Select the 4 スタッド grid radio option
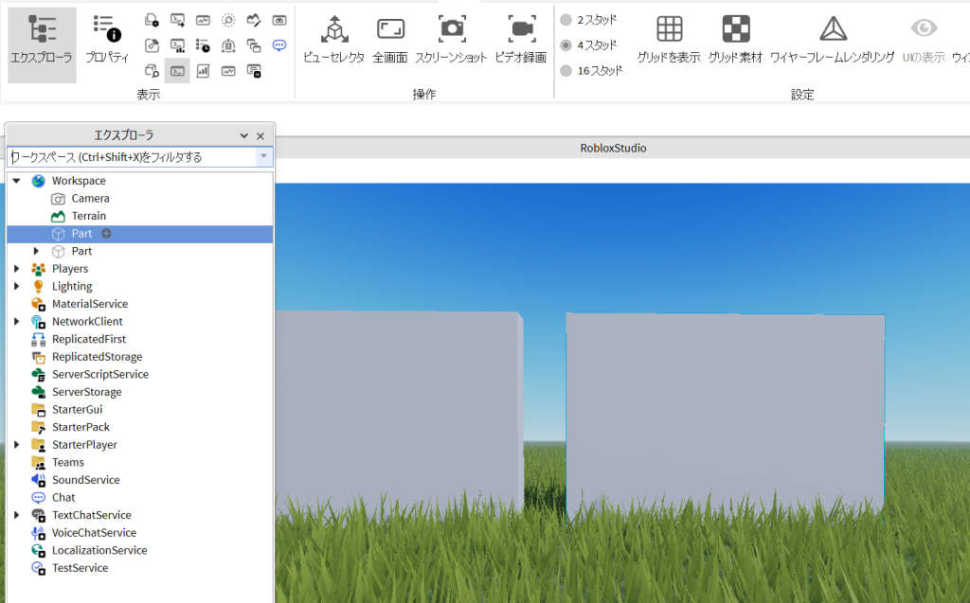 click(566, 45)
